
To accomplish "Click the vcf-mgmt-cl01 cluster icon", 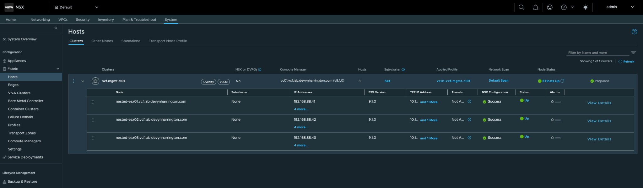I will coord(95,81).
